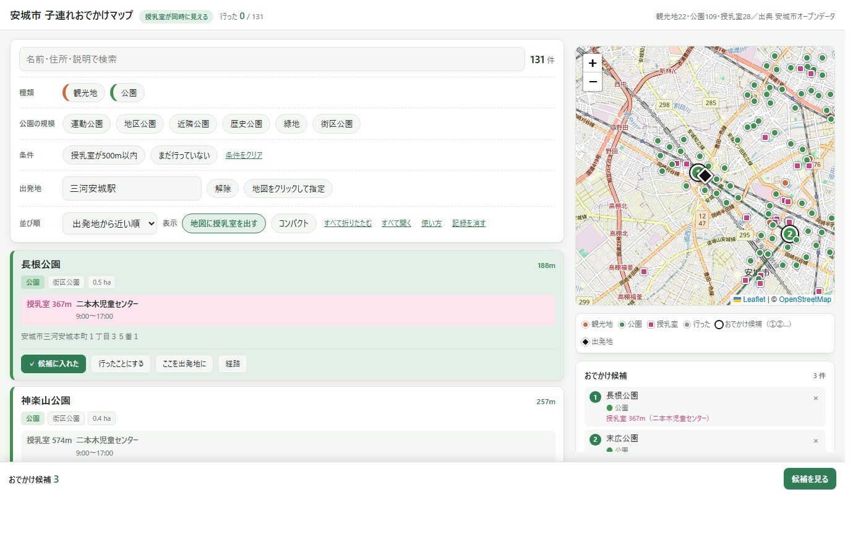Viewport: 866px width, 557px height.
Task: Open the 出発地から近い順 sort dropdown
Action: point(110,223)
